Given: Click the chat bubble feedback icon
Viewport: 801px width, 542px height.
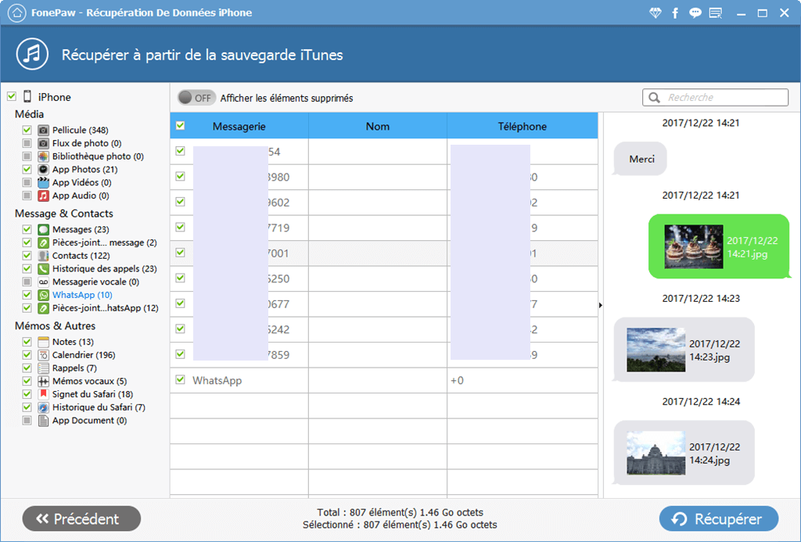Looking at the screenshot, I should click(695, 13).
